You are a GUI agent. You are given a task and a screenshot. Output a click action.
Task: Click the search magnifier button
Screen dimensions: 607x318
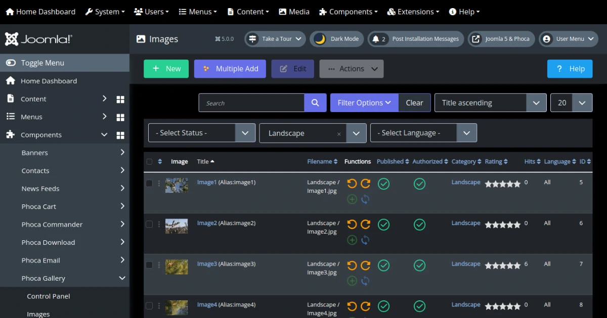pyautogui.click(x=315, y=103)
